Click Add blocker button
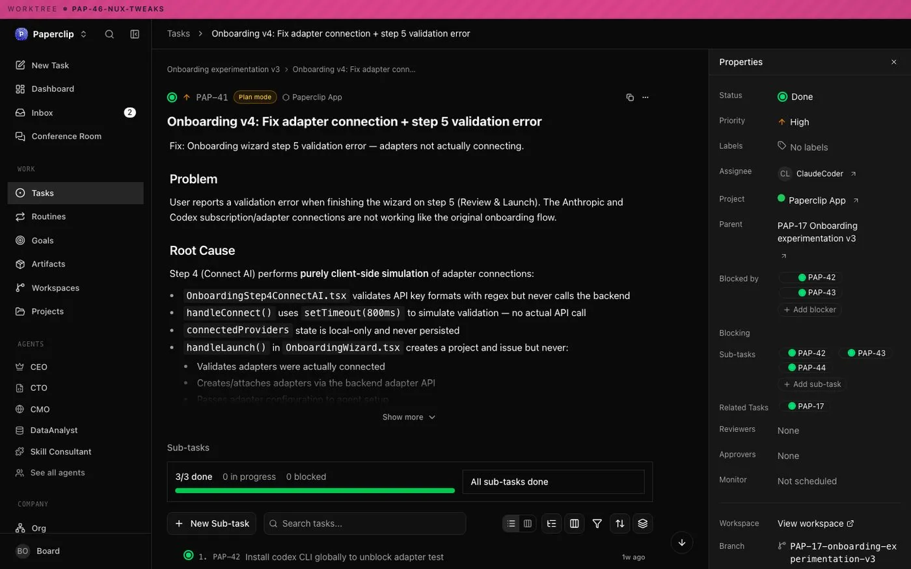 click(x=809, y=310)
